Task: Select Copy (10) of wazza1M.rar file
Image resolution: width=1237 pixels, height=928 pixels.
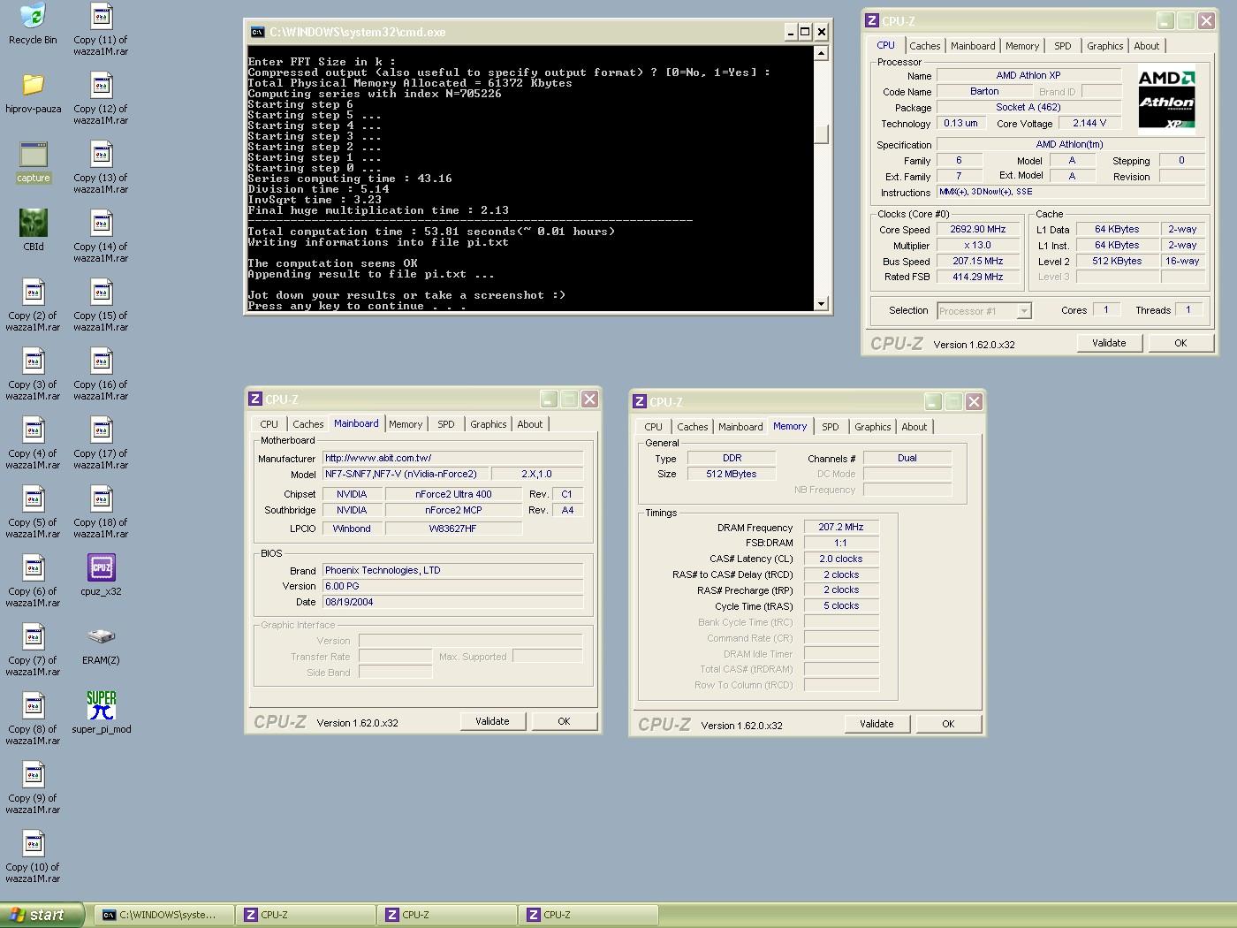Action: pyautogui.click(x=33, y=856)
